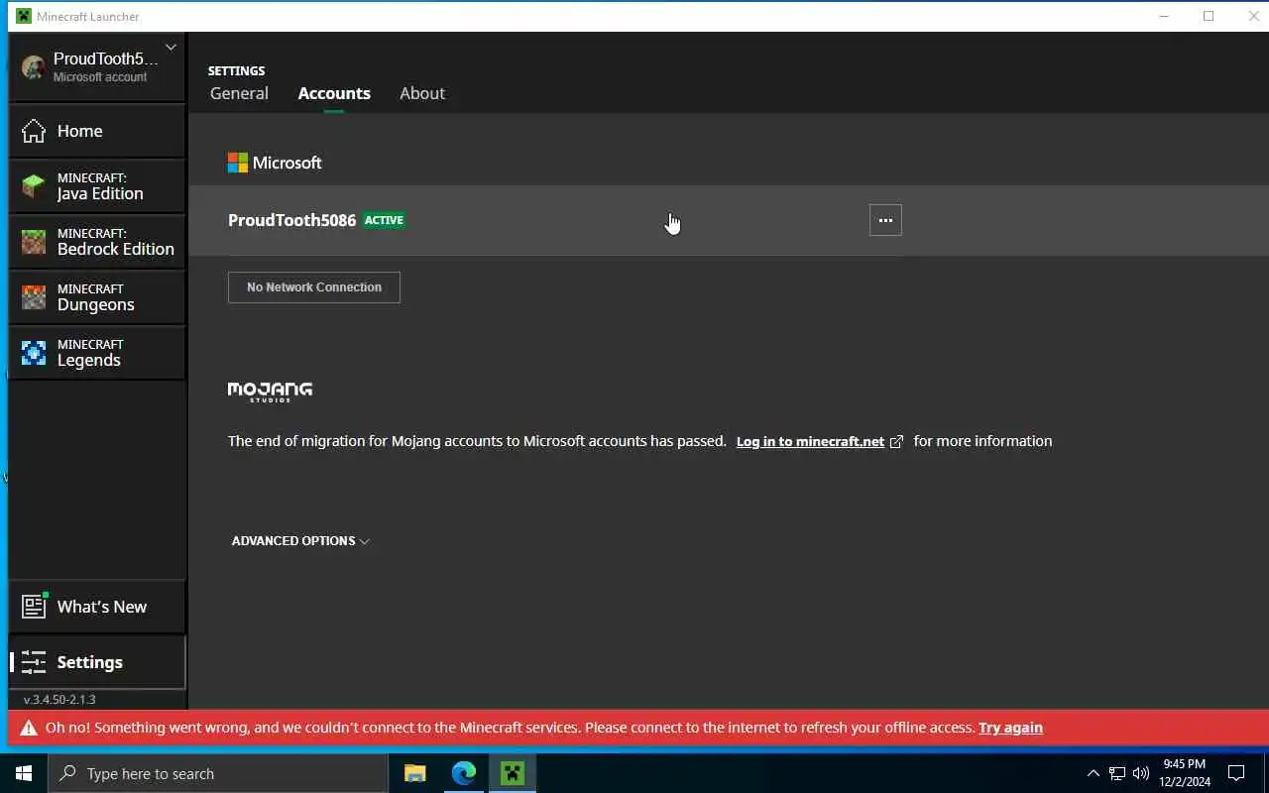The width and height of the screenshot is (1269, 793).
Task: Click the Settings sliders icon
Action: pos(34,662)
